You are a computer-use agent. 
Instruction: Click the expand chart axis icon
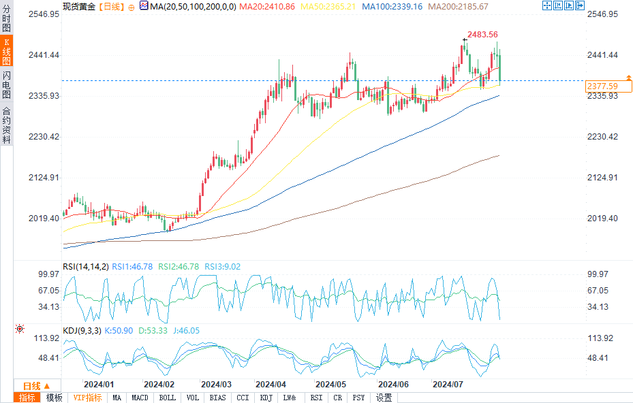[569, 5]
